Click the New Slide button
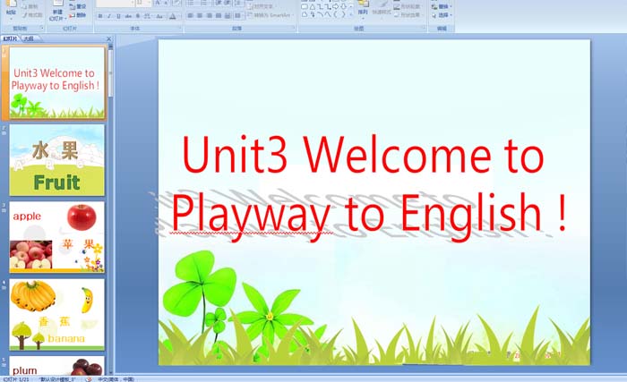Screen dimensions: 627x382 57,12
